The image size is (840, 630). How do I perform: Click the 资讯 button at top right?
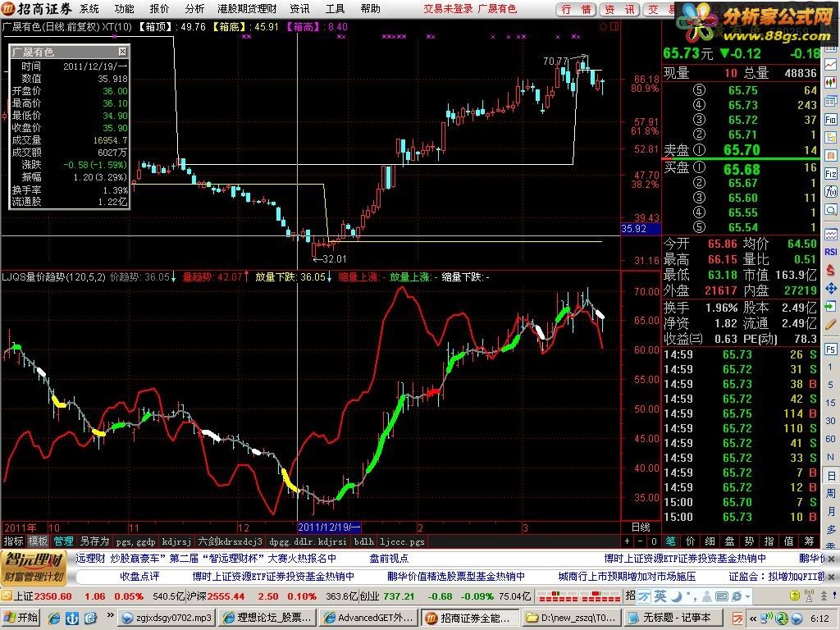pyautogui.click(x=620, y=9)
